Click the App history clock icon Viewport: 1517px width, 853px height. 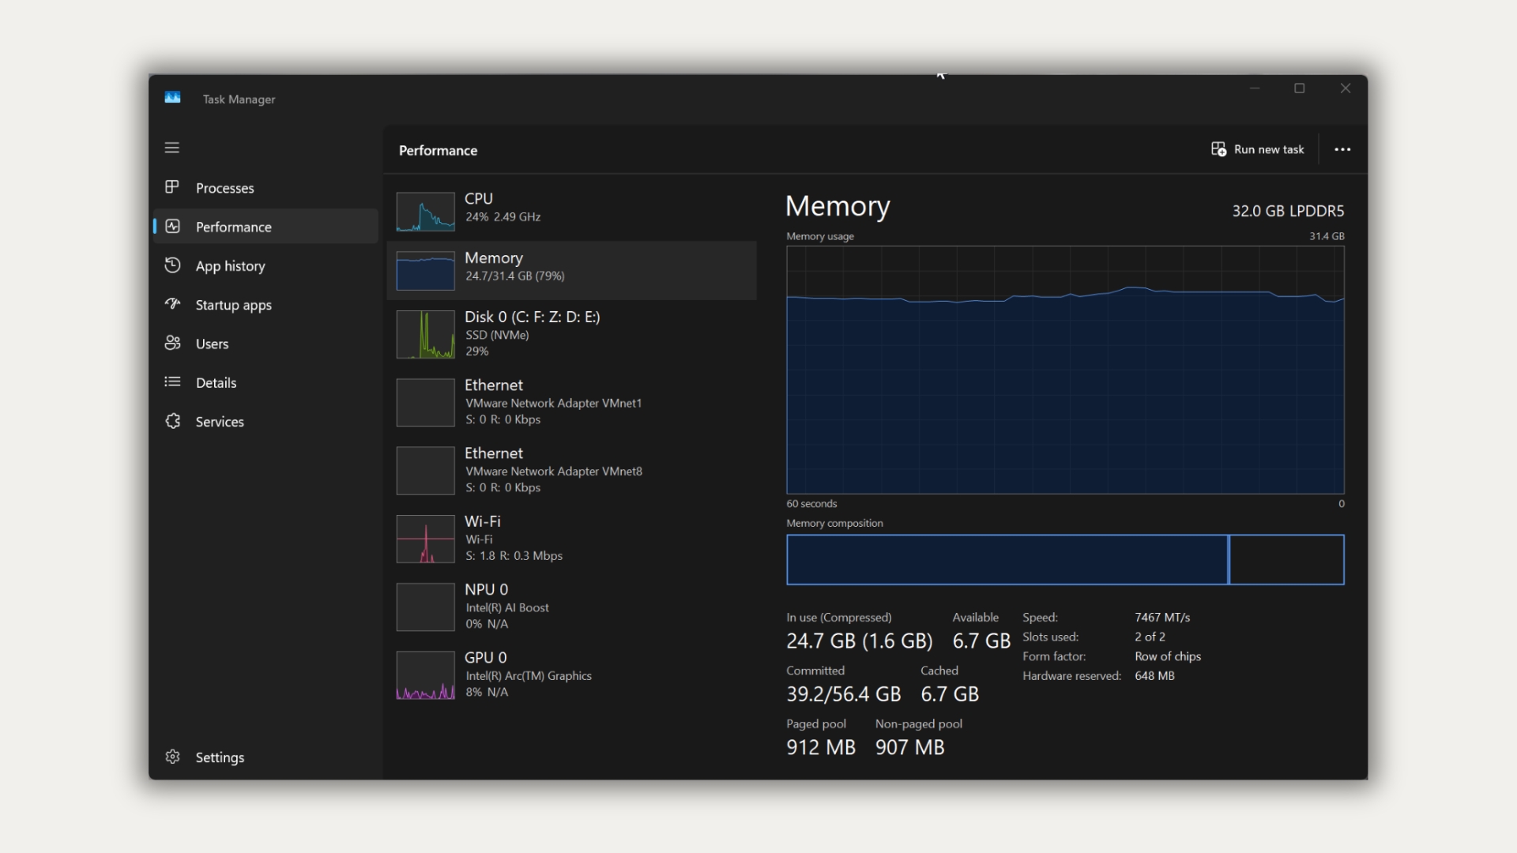coord(172,265)
